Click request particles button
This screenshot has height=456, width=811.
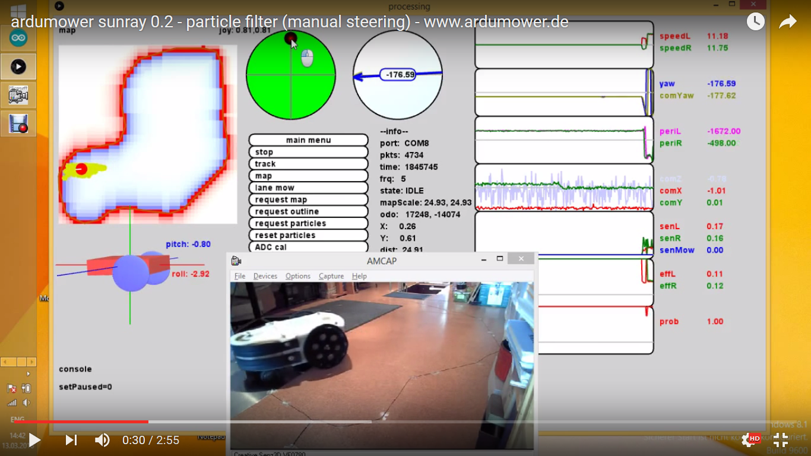pyautogui.click(x=309, y=223)
